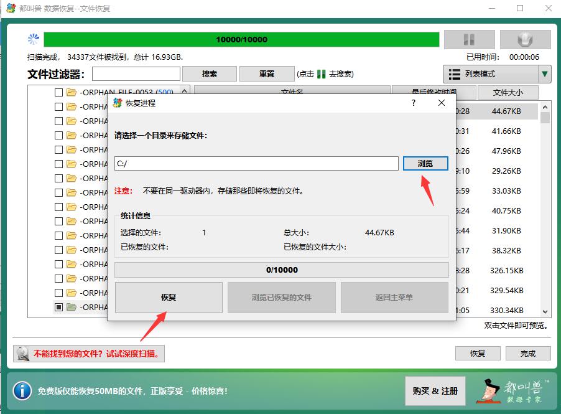Screen dimensions: 561x414
Task: Click the file list scrollbar thumb
Action: [x=545, y=118]
